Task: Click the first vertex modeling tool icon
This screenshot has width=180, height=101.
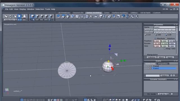Action: click(59, 16)
